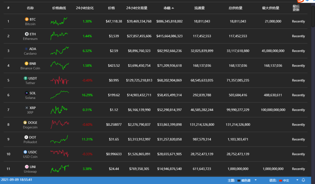Image resolution: width=315 pixels, height=184 pixels.
Task: Click the Cardano name text
Action: [x=30, y=54]
